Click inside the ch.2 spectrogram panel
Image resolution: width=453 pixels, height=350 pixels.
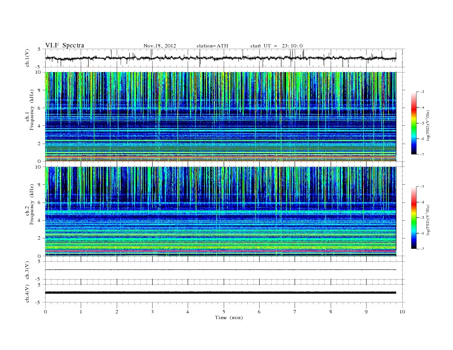(x=220, y=212)
